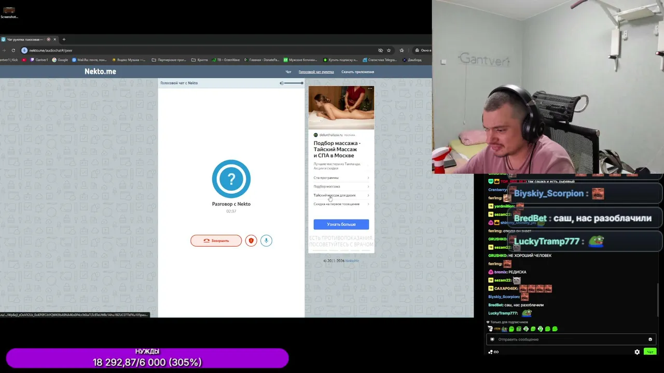Open the Gantver1 Twitch bookmark
Screen dimensions: 664x373
coord(39,60)
